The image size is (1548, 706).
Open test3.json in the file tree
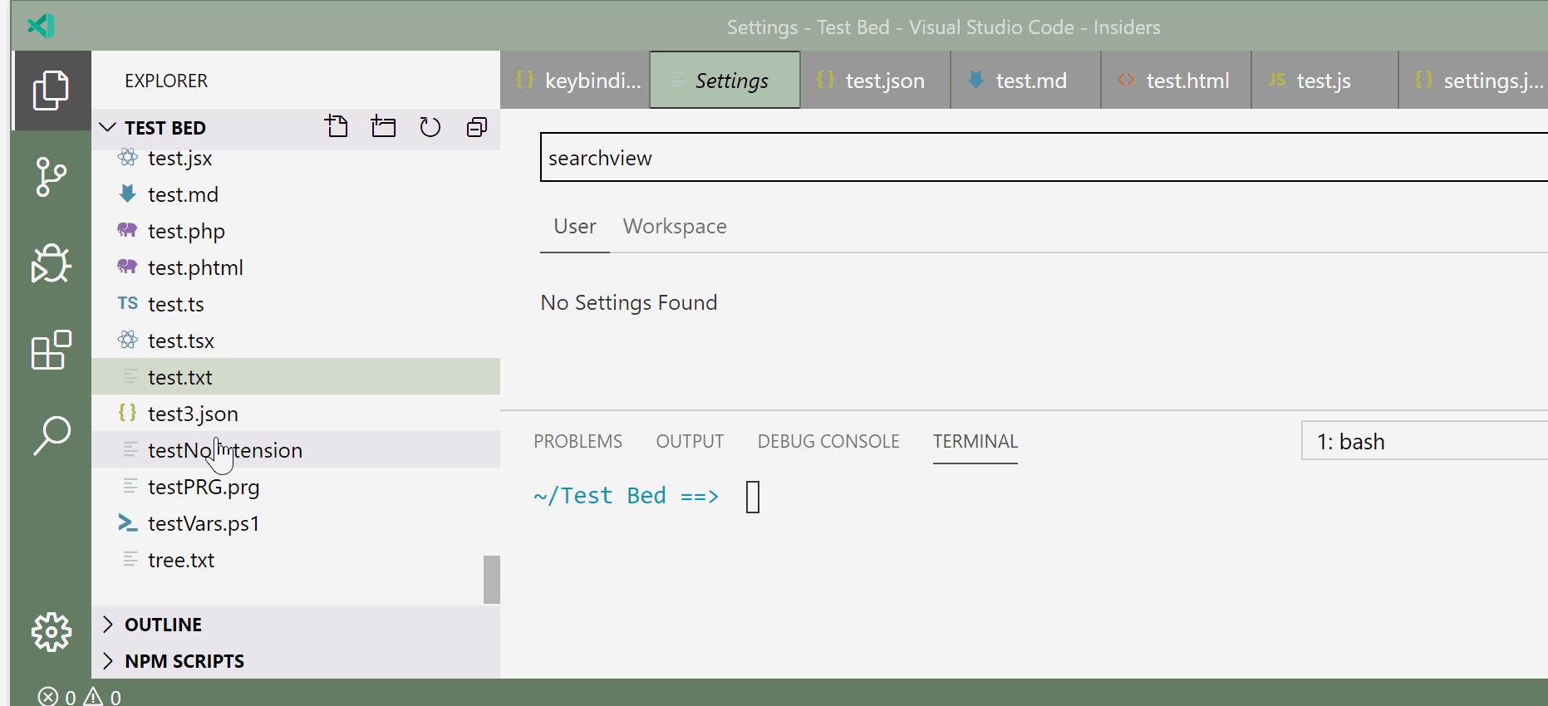[296, 414]
